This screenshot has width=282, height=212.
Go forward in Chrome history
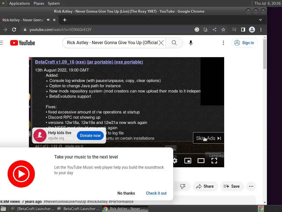click(5, 30)
